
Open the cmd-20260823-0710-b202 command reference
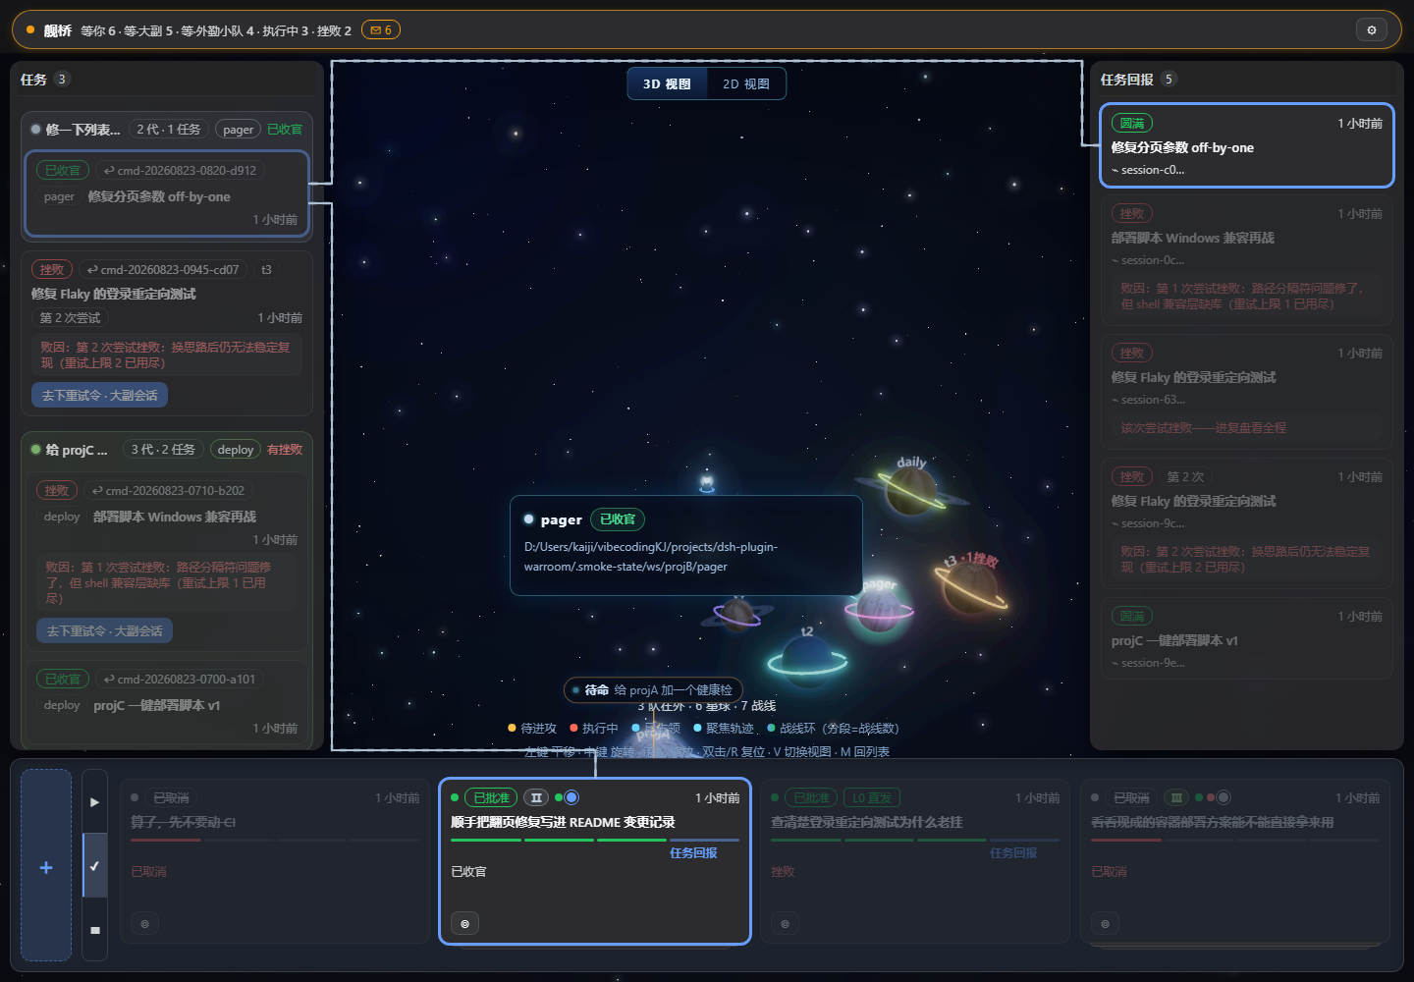[168, 490]
